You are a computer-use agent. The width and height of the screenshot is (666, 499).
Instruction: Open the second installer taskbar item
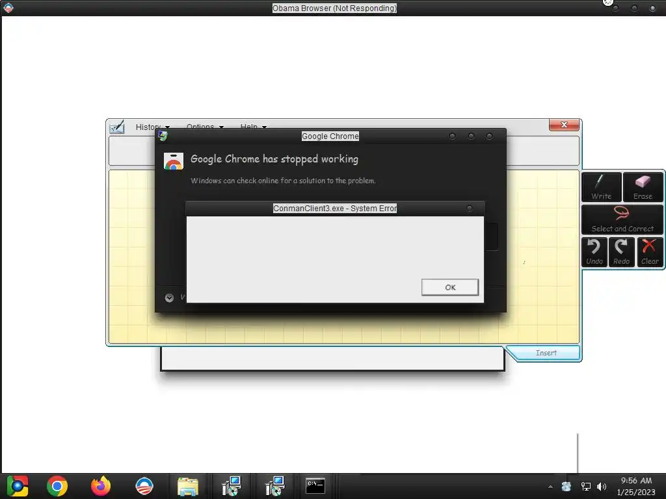(x=275, y=486)
